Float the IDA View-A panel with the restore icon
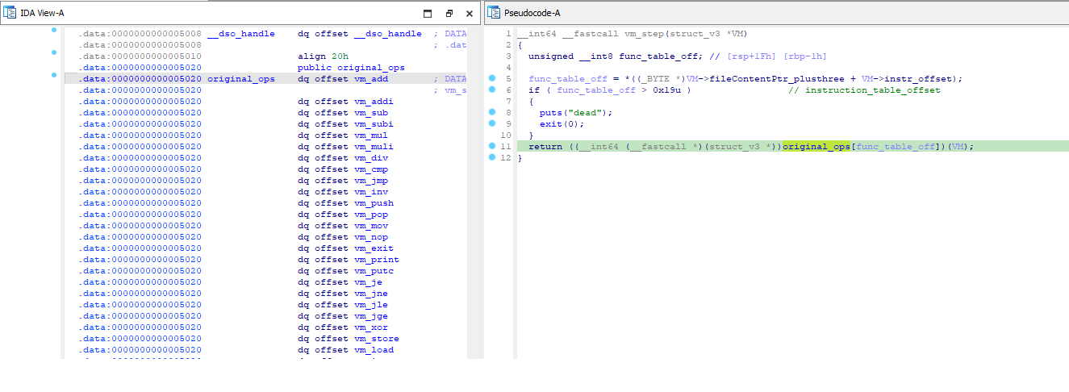The width and height of the screenshot is (1069, 392). [449, 13]
